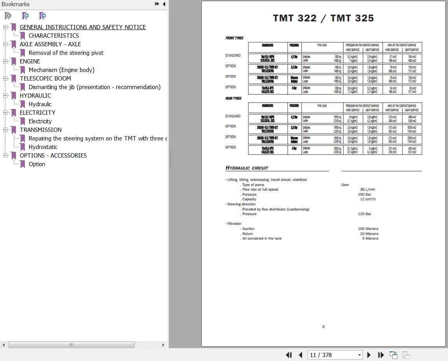This screenshot has height=361, width=448.
Task: Open AXLE ASSEMBLY - AXLE bookmark
Action: 50,44
